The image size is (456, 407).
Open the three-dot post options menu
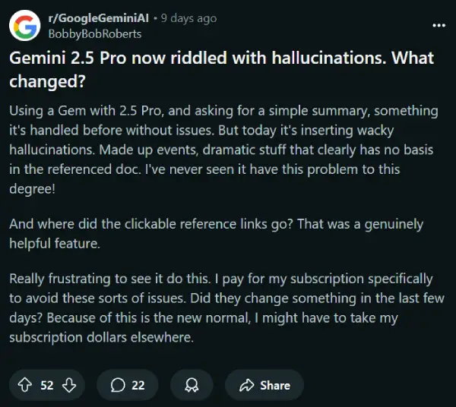click(x=439, y=24)
